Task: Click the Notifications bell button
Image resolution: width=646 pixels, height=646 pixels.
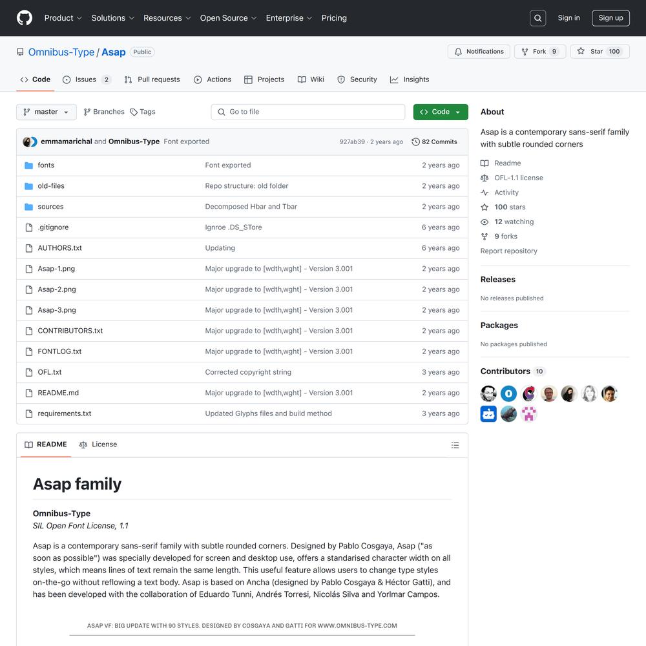Action: (x=479, y=52)
